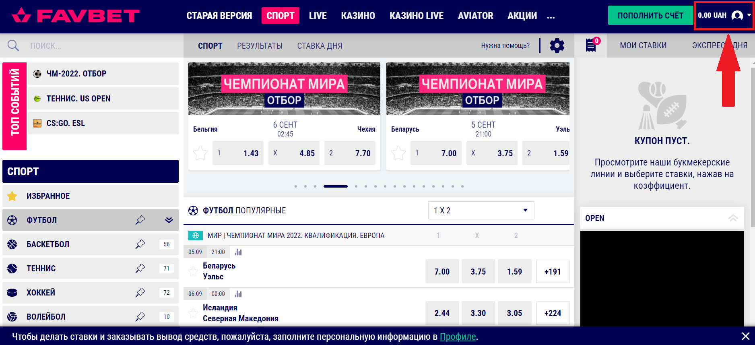Jump to the first carousel dot

pos(296,186)
